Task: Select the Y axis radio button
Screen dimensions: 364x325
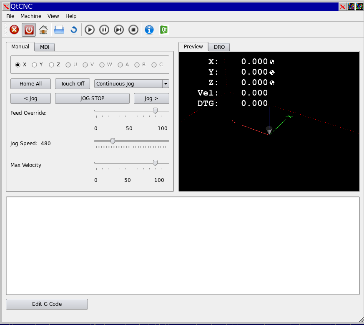Action: pyautogui.click(x=34, y=65)
